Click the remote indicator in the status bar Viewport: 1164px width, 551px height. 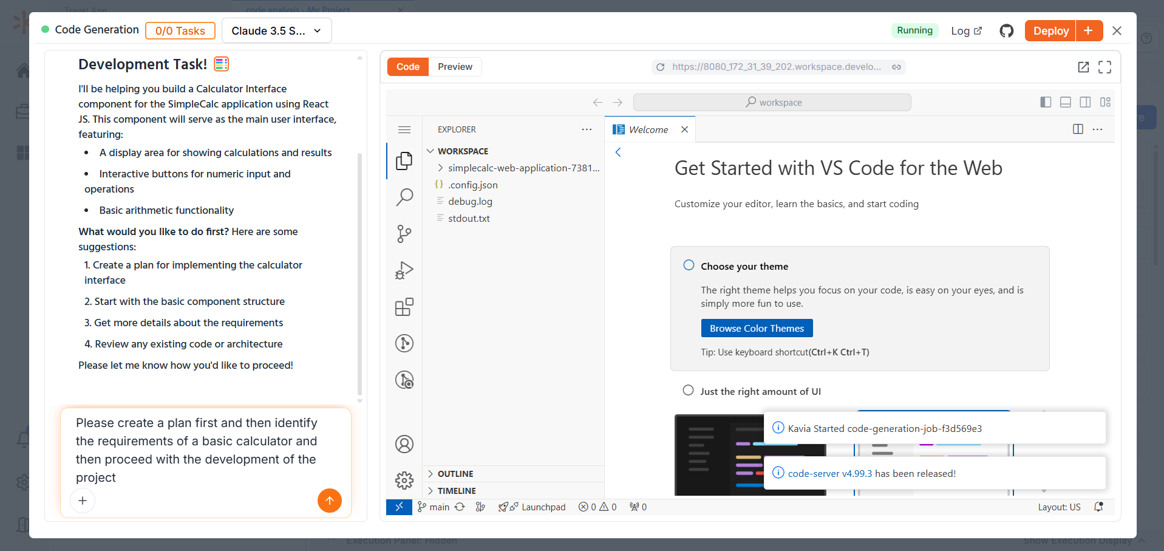[x=399, y=507]
